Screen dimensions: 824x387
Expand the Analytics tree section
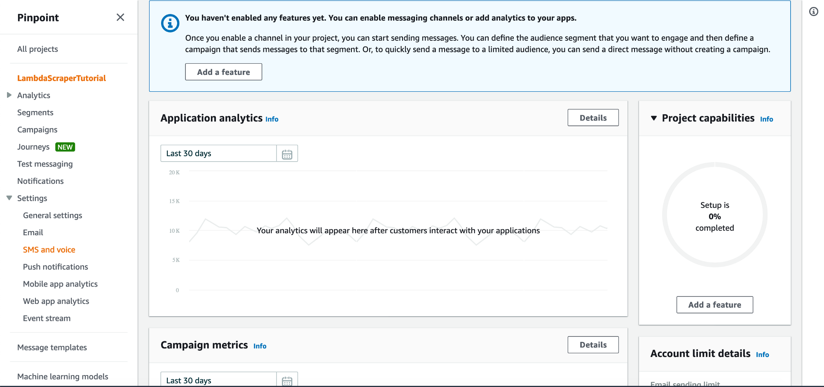[x=9, y=95]
